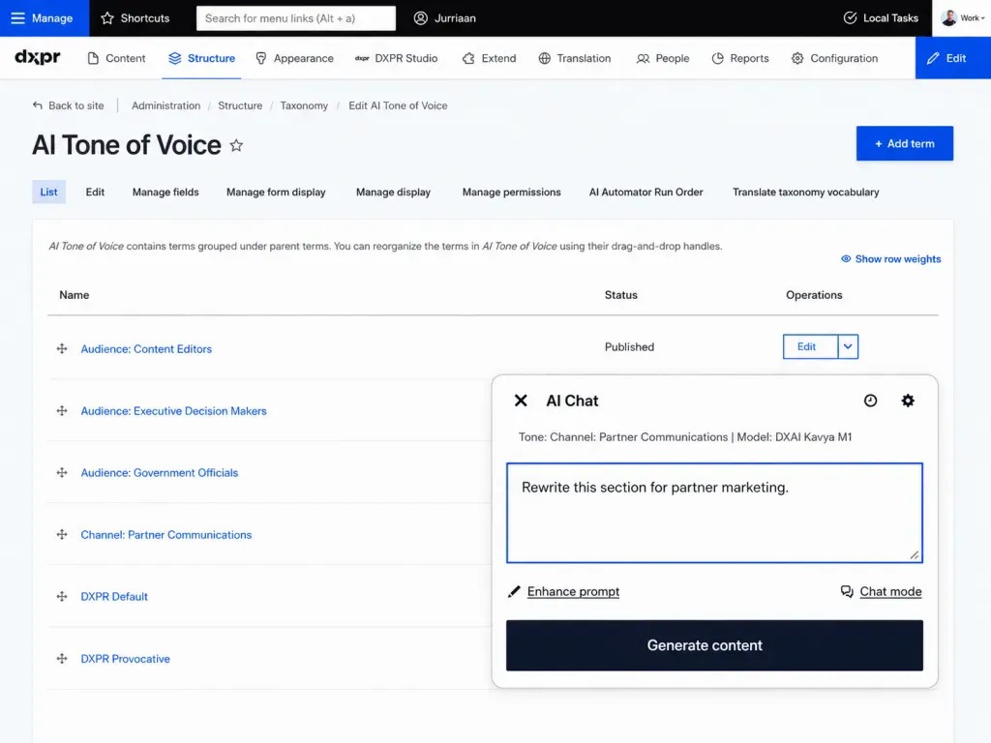Screen dimensions: 991x743
Task: Click drag handle for Partner Communications
Action: coord(62,534)
